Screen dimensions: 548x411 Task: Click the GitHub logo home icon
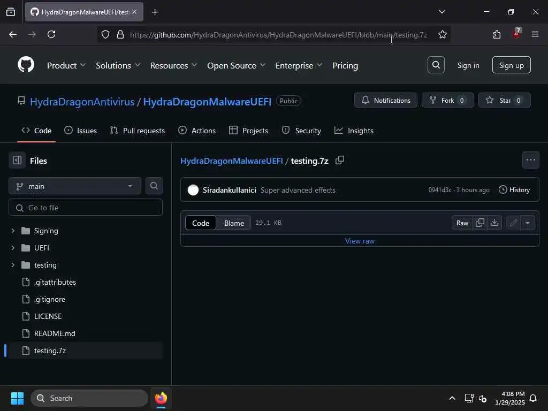(26, 65)
